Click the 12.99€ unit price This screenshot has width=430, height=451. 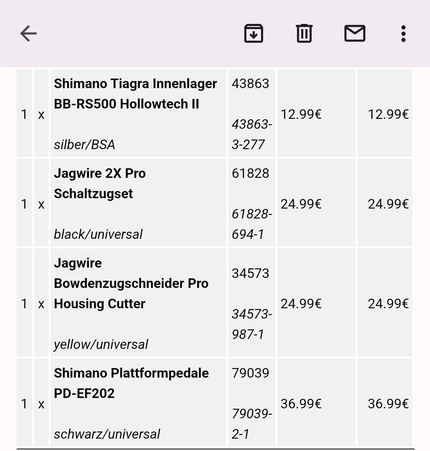coord(301,115)
